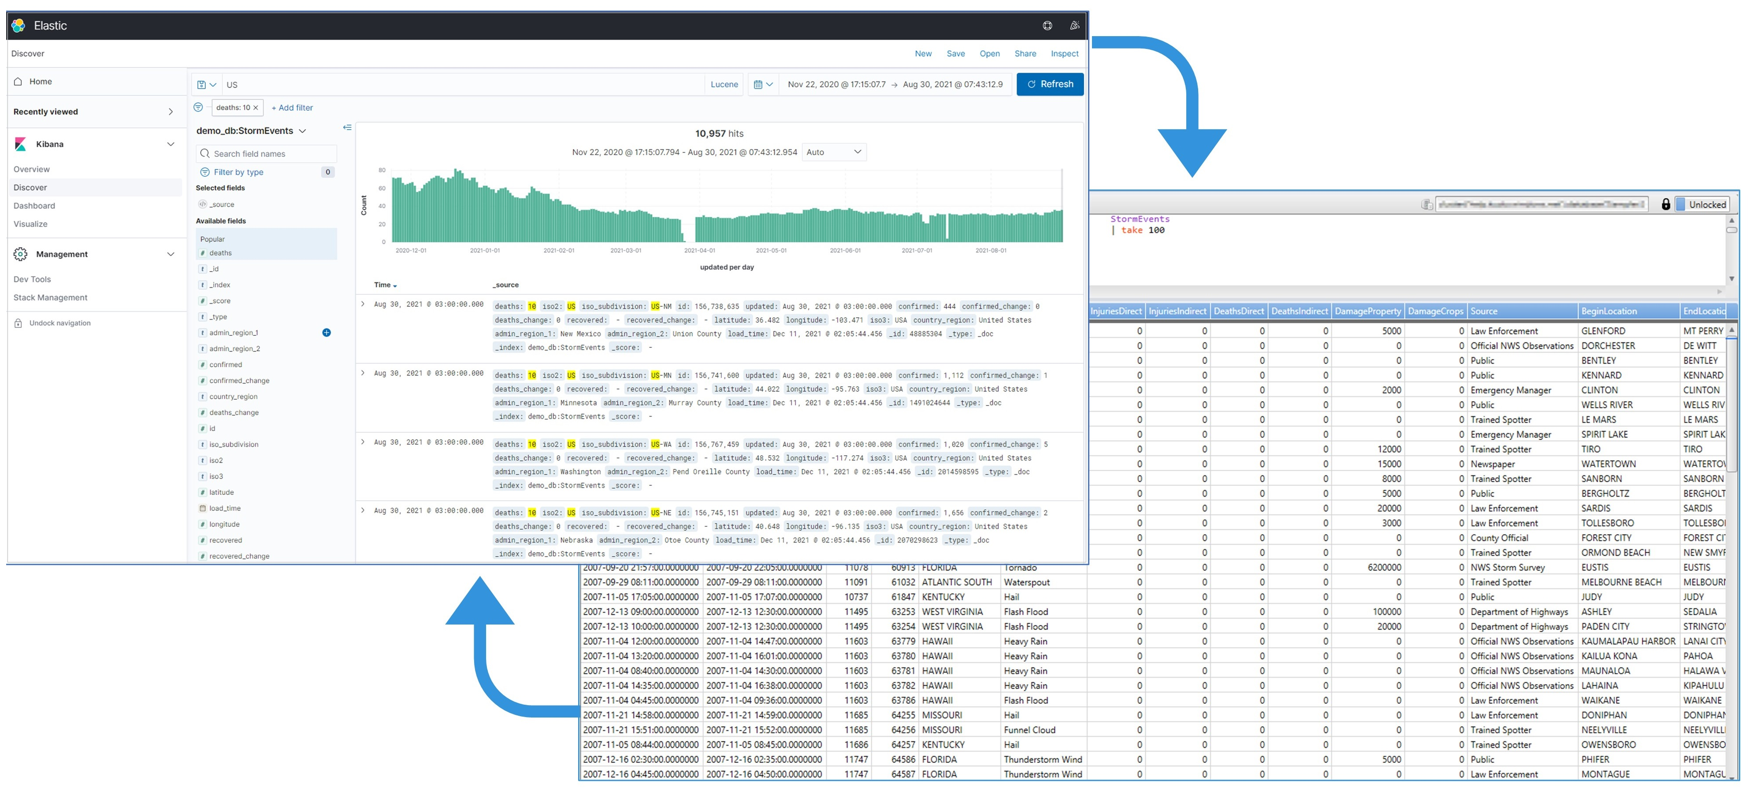Click the Home icon in the left sidebar

point(18,81)
